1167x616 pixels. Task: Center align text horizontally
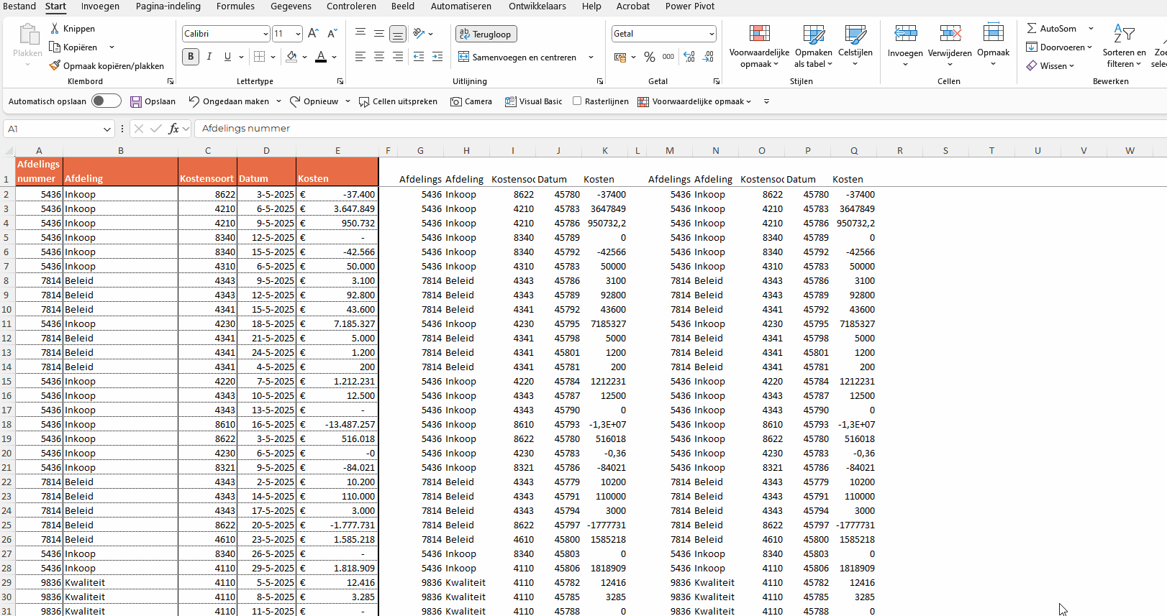[x=379, y=57]
